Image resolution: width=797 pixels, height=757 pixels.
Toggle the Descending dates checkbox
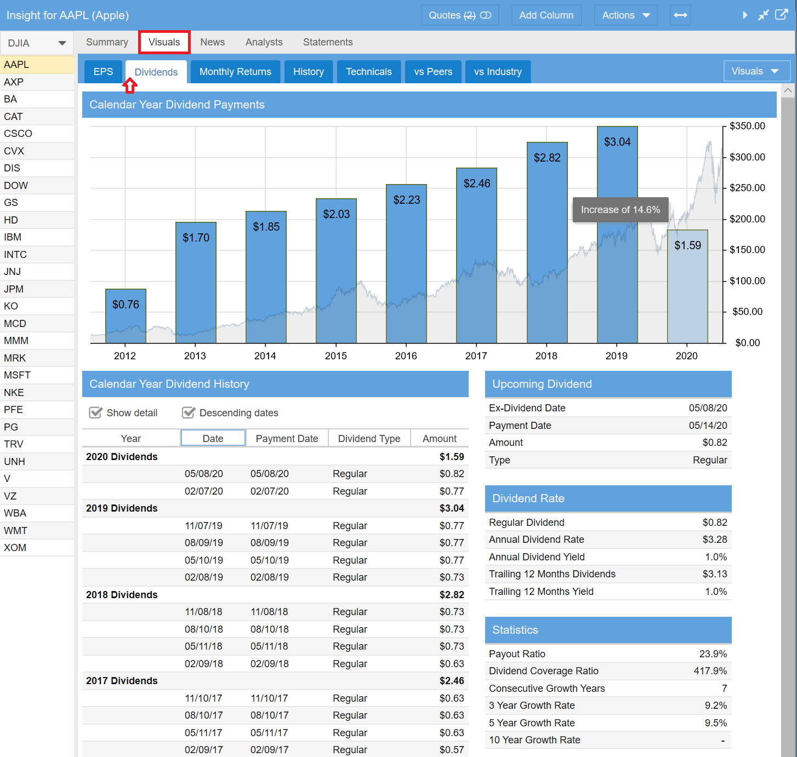(x=189, y=412)
